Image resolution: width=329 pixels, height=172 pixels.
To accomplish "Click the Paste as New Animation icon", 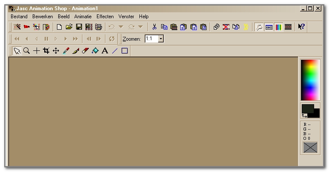I will pos(174,27).
